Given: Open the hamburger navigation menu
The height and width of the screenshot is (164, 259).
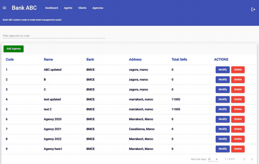Looking at the screenshot, I should (x=4, y=8).
